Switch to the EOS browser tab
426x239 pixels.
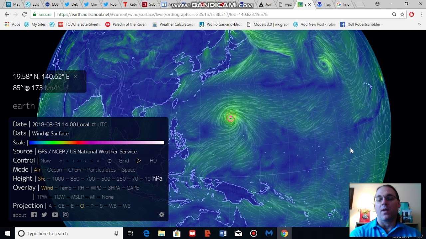(52, 4)
